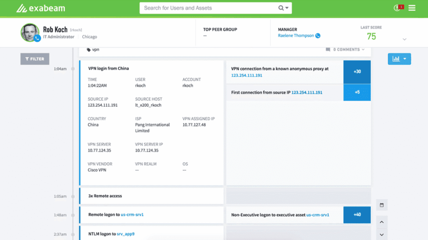
Task: Open the chart view button
Action: point(396,59)
